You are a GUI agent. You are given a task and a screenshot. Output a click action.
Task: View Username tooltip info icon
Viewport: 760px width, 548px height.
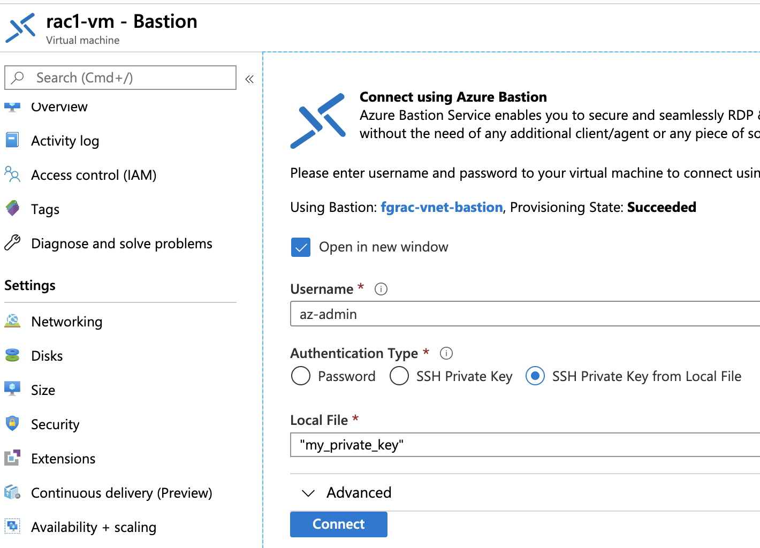(x=381, y=288)
